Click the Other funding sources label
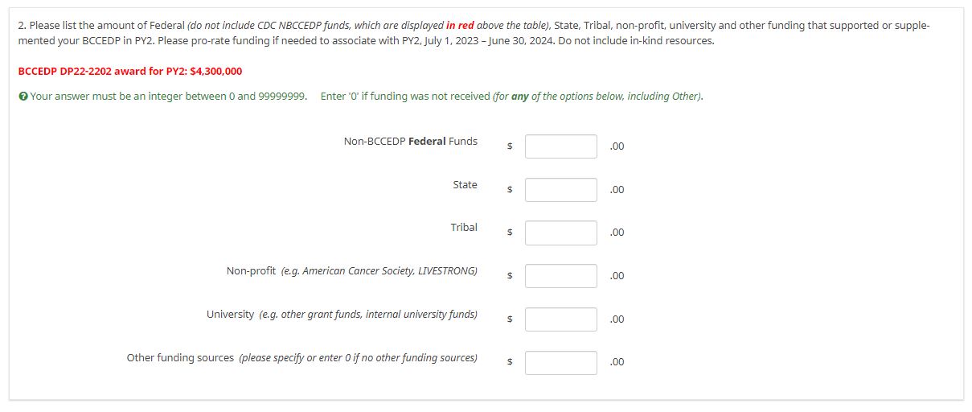 point(301,358)
